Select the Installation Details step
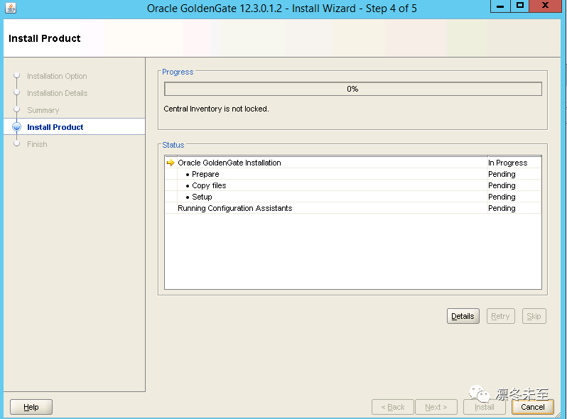The height and width of the screenshot is (419, 567). point(57,93)
